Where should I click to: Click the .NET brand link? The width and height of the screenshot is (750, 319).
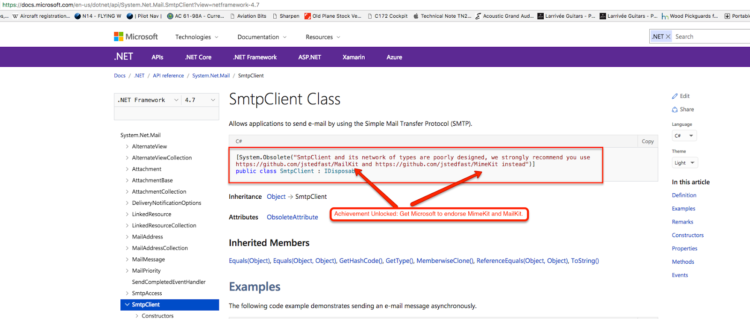123,57
